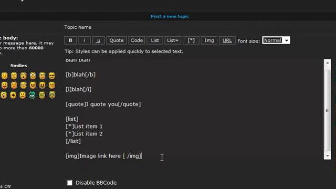
Task: Insert a [*] list item tag
Action: tap(191, 40)
